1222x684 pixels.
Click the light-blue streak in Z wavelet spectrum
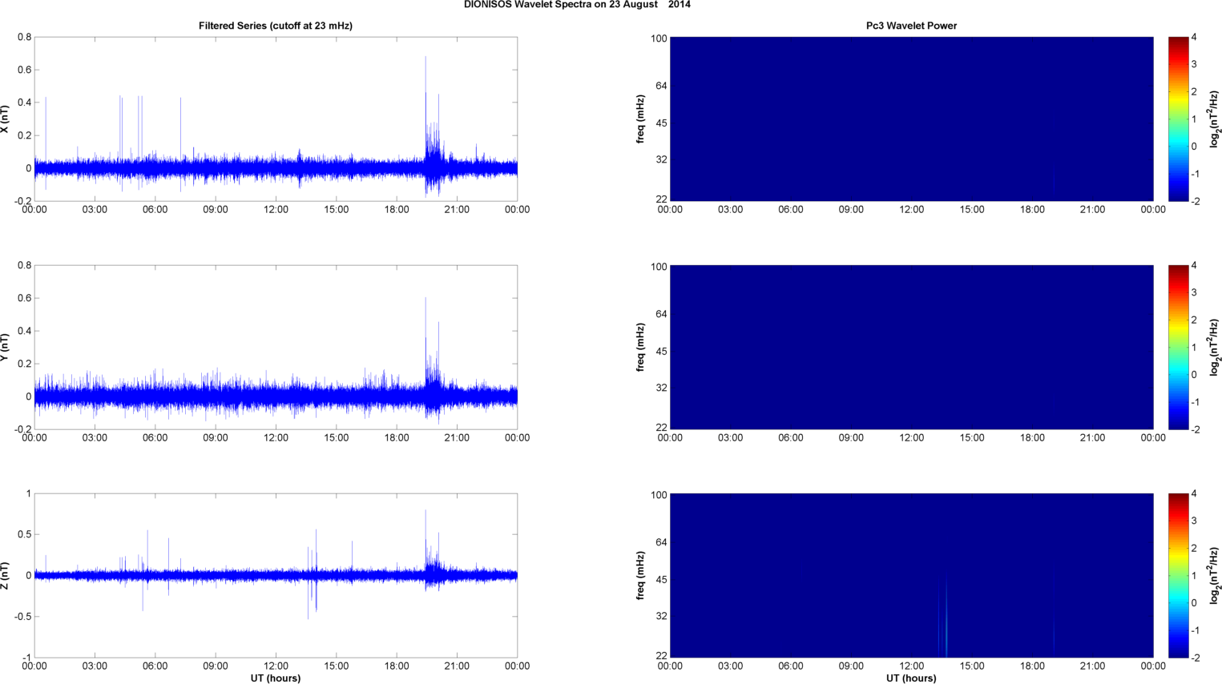(946, 617)
